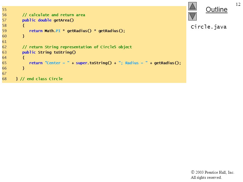Click the up arrow navigation icon
Viewport: 243px width, 182px height.
coord(192,6)
